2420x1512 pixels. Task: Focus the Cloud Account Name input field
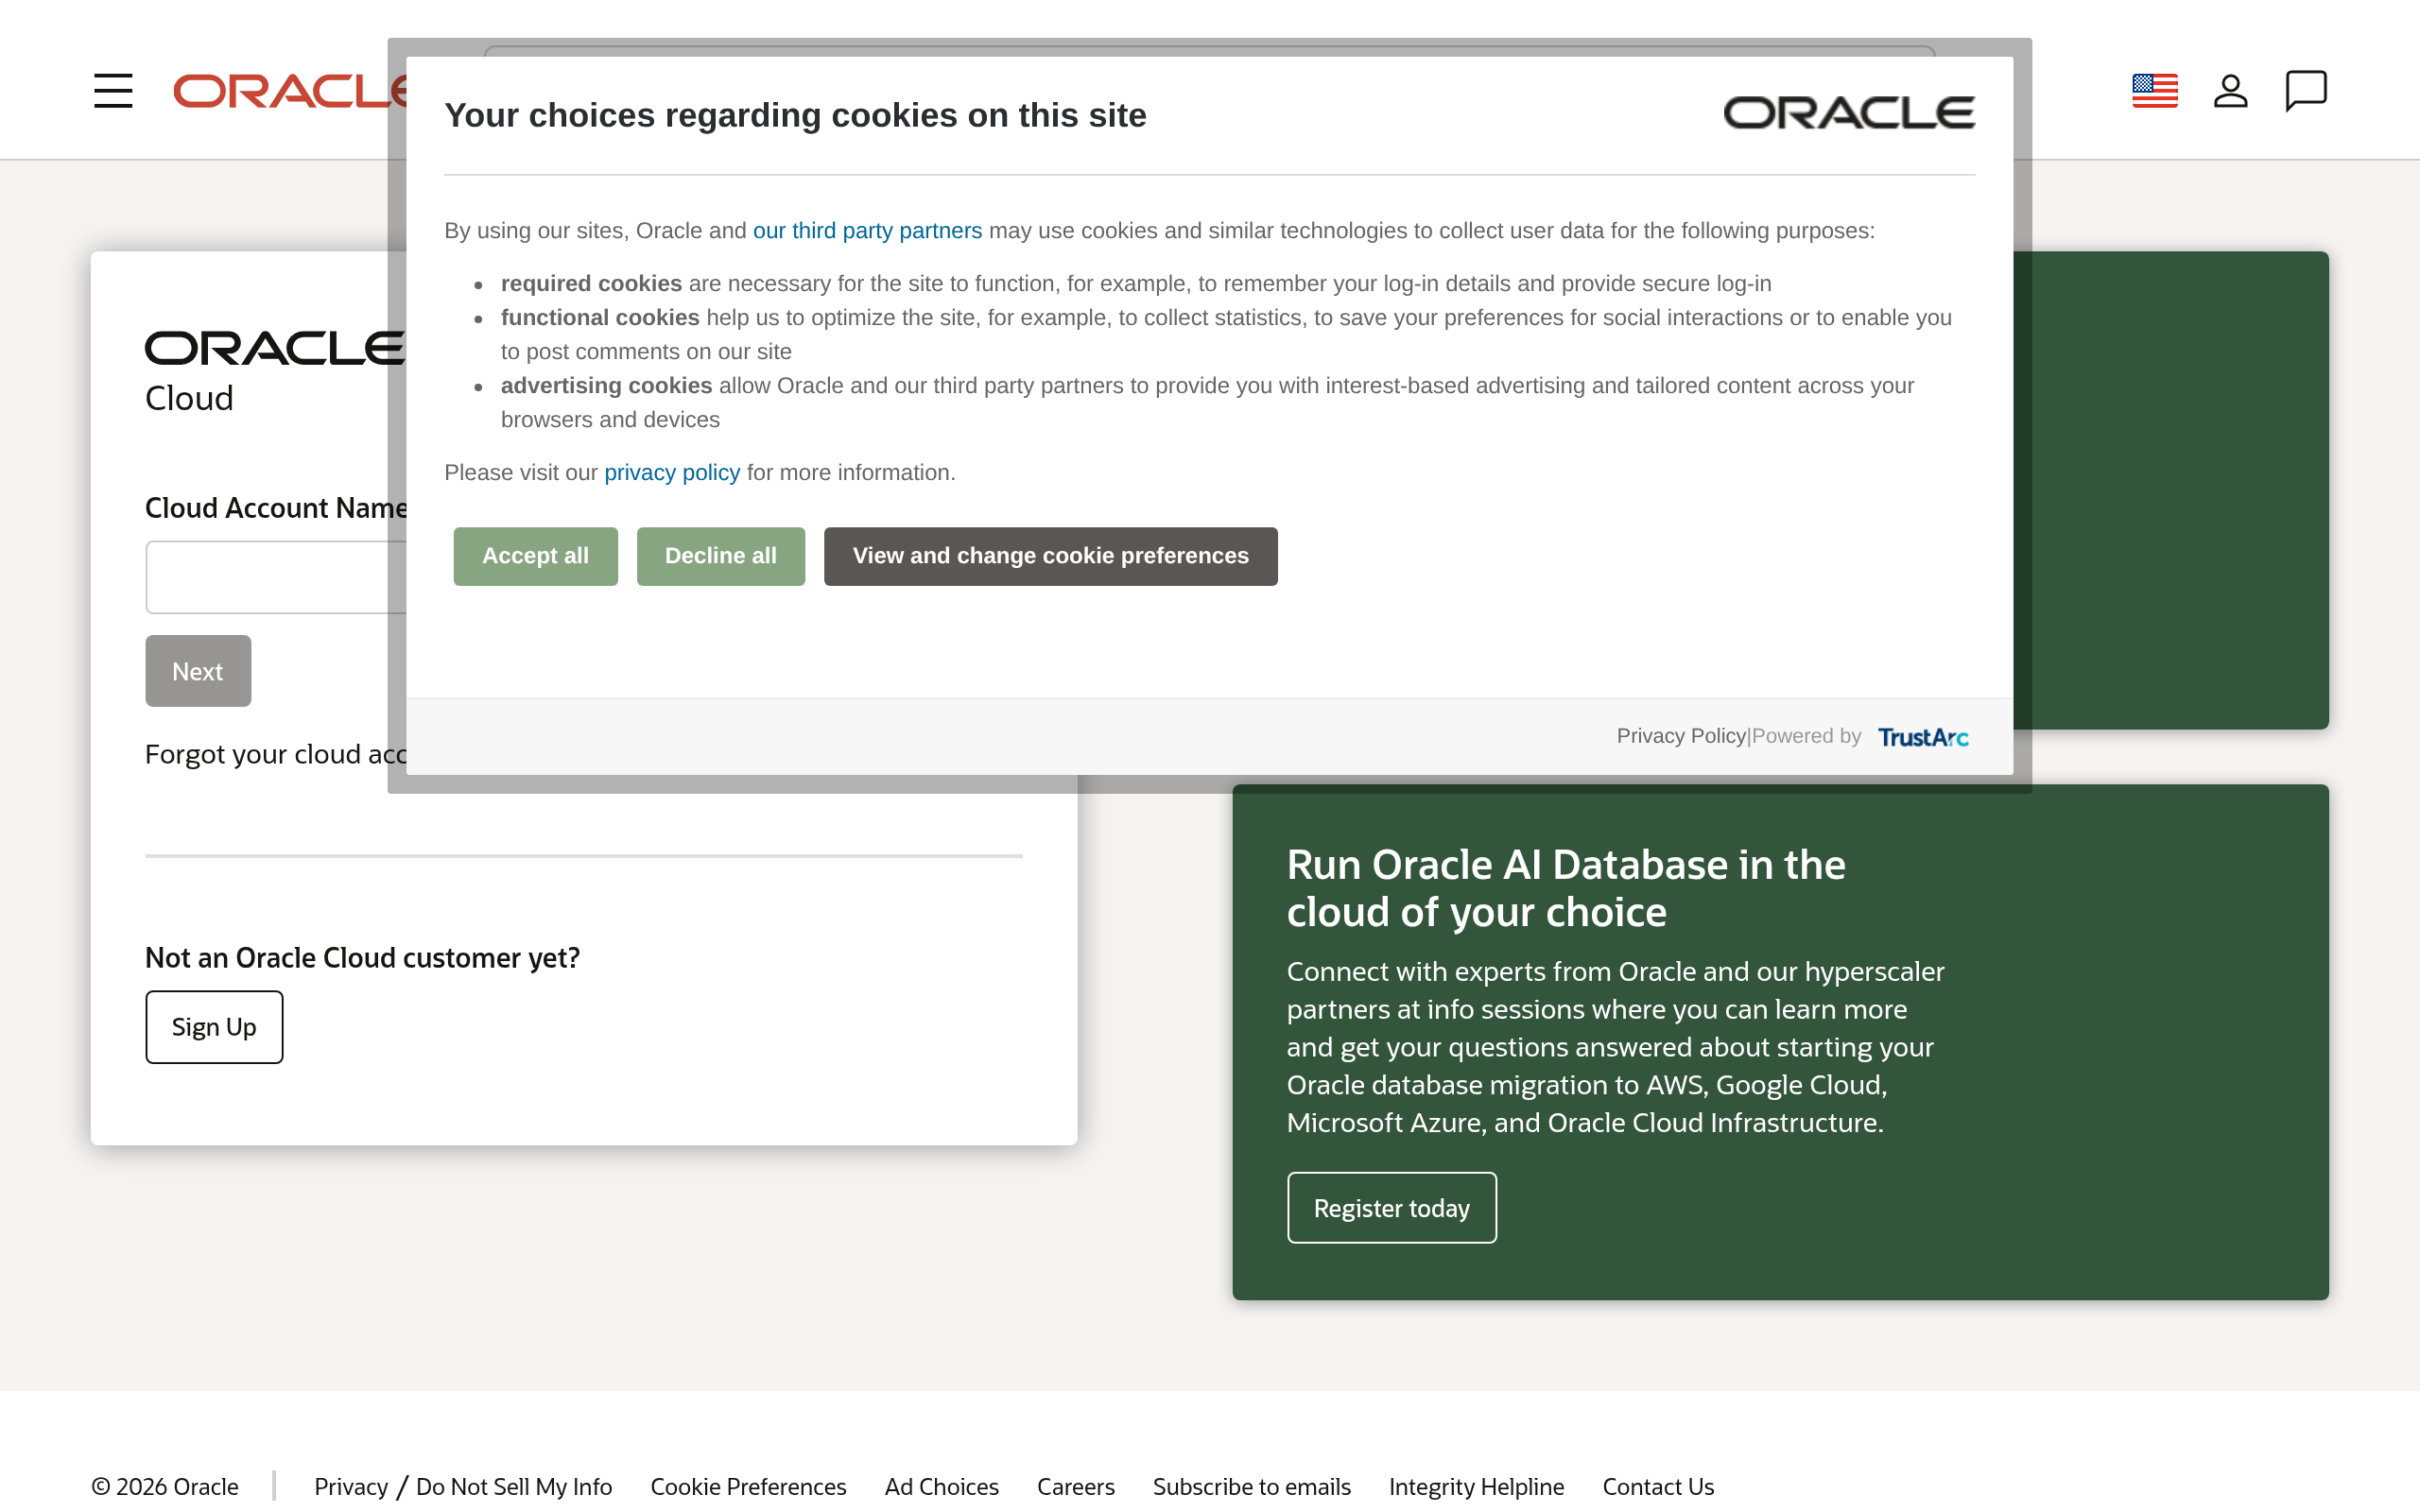(x=276, y=577)
